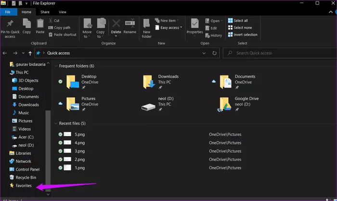Click the History ribbon command
The width and height of the screenshot is (337, 201).
(213, 36)
